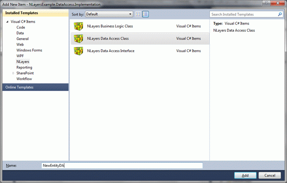Open the Sort by Default dropdown
Image resolution: width=287 pixels, height=183 pixels.
tap(109, 14)
